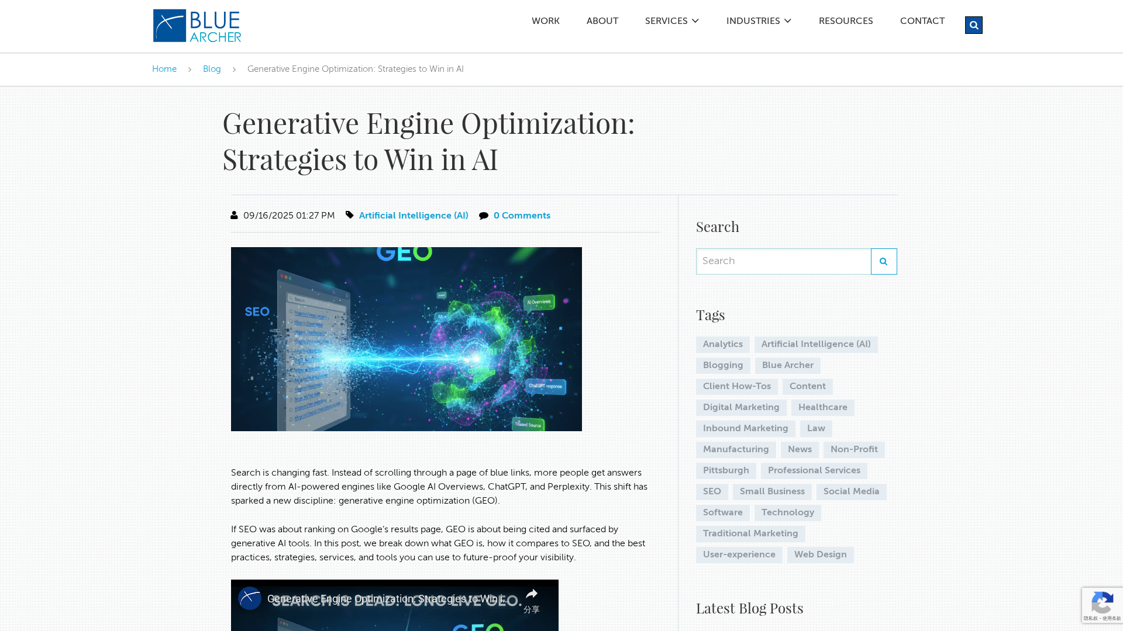Viewport: 1123px width, 631px height.
Task: Open the header search icon button
Action: 973,25
